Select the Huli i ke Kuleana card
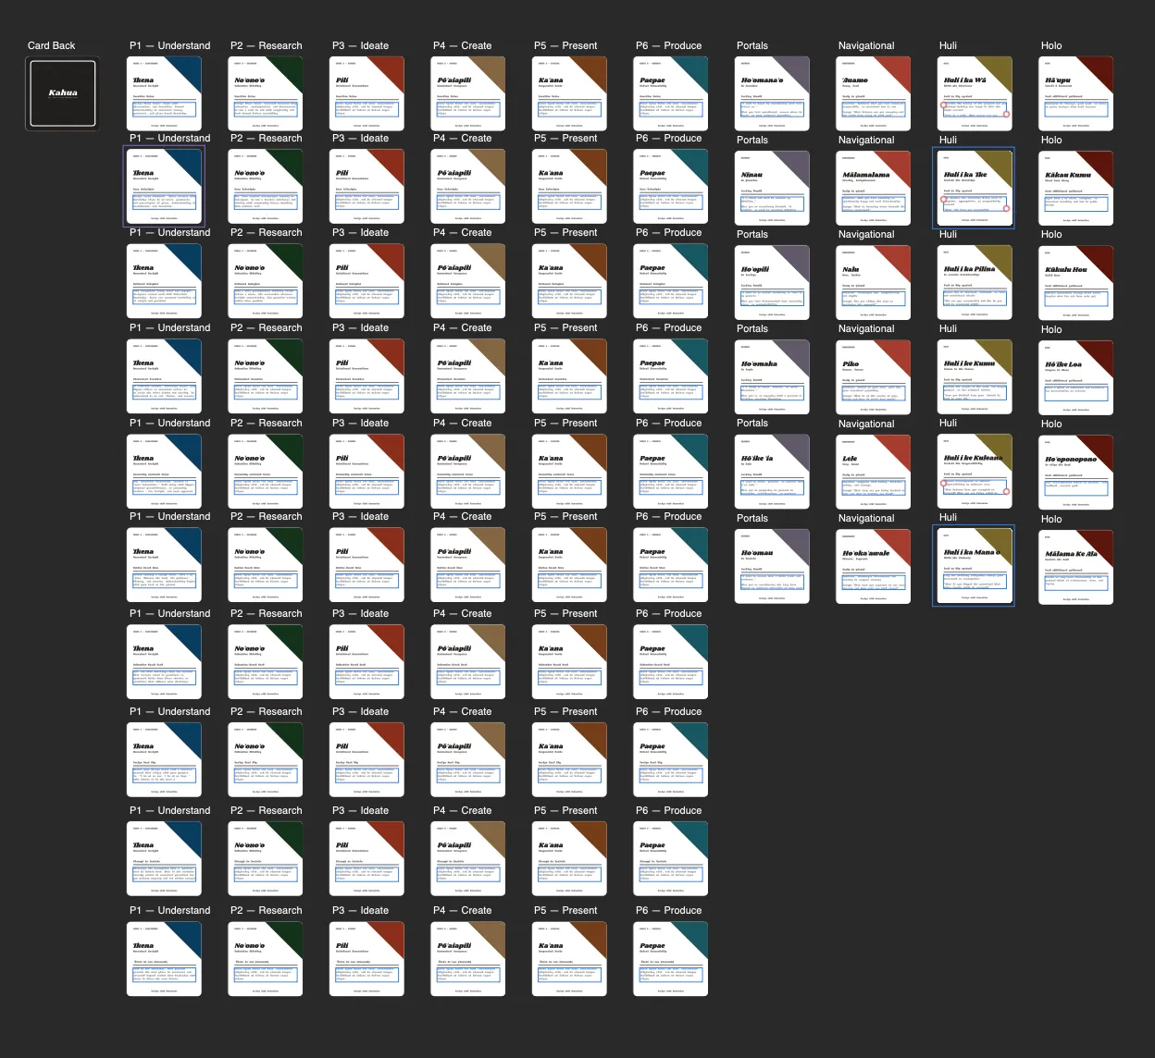This screenshot has width=1155, height=1058. coord(975,472)
